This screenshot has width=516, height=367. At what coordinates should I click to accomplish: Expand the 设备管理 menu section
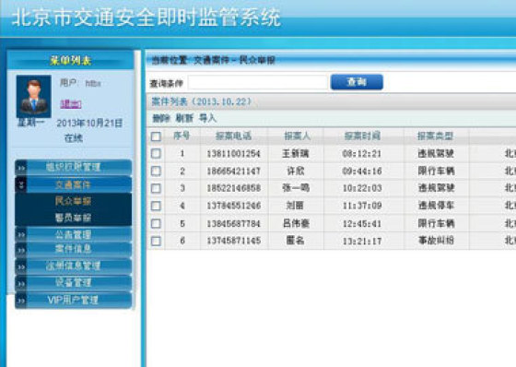click(x=74, y=283)
